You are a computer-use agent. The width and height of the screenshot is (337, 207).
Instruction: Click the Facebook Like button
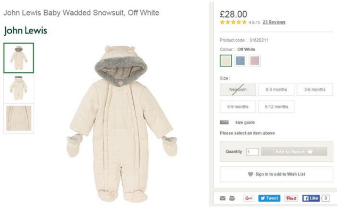click(311, 198)
